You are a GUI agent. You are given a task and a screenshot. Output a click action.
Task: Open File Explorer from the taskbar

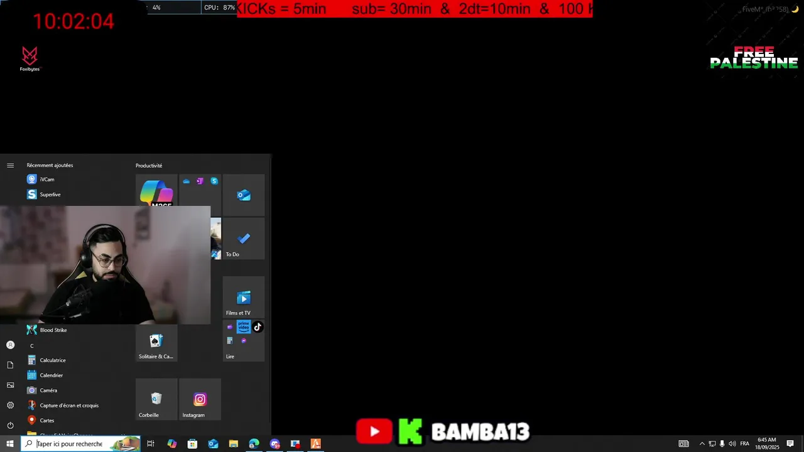click(x=233, y=444)
